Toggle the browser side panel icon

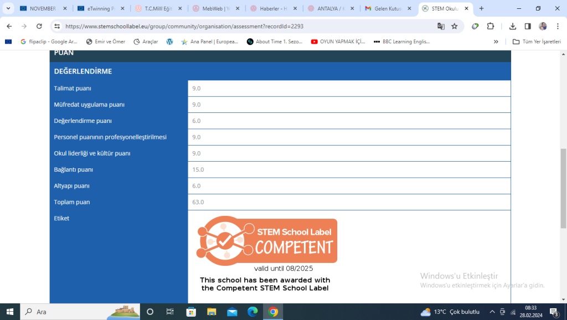(x=528, y=26)
